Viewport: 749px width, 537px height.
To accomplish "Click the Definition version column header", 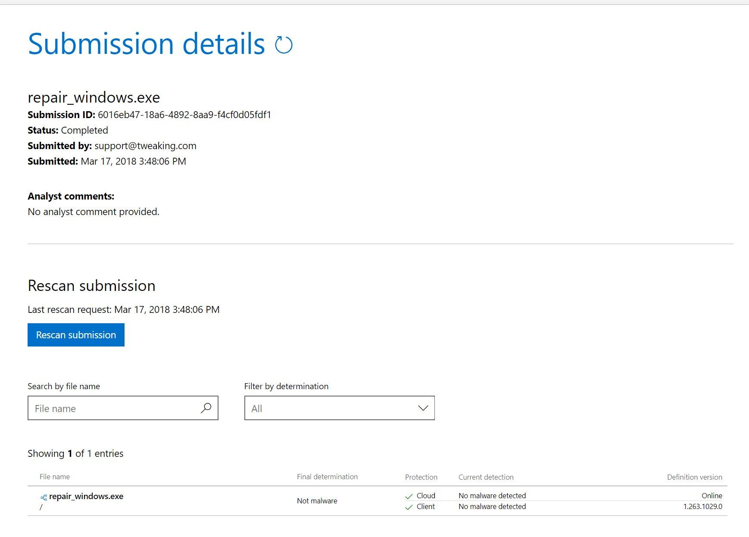I will point(694,477).
